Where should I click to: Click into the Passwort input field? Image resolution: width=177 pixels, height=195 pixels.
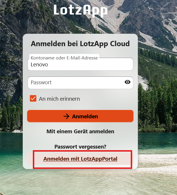(x=80, y=83)
